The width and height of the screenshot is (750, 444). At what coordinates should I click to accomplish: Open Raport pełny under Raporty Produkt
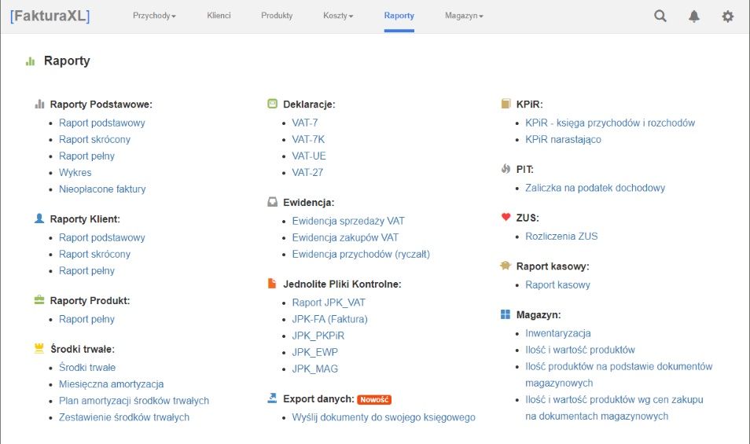[x=86, y=319]
